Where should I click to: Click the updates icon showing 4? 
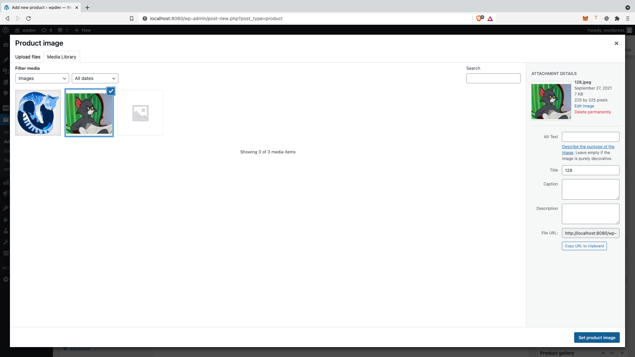[47, 30]
